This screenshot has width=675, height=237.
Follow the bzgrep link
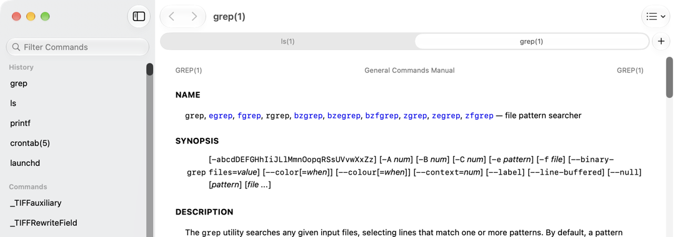(x=308, y=115)
